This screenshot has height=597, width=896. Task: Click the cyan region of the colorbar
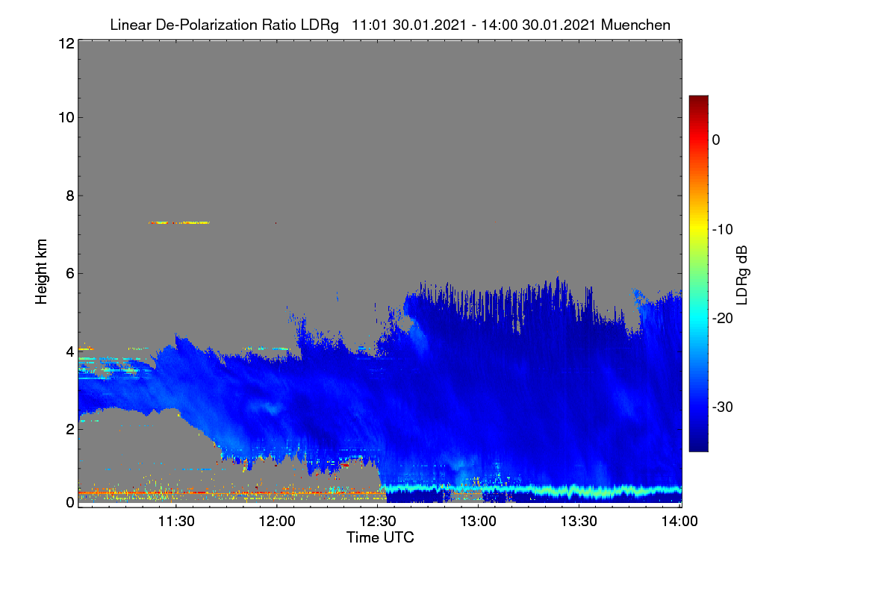click(x=698, y=318)
